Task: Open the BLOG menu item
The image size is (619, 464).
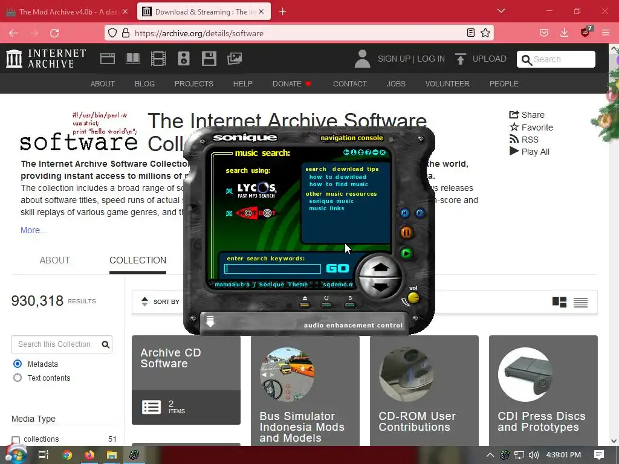Action: click(x=144, y=83)
